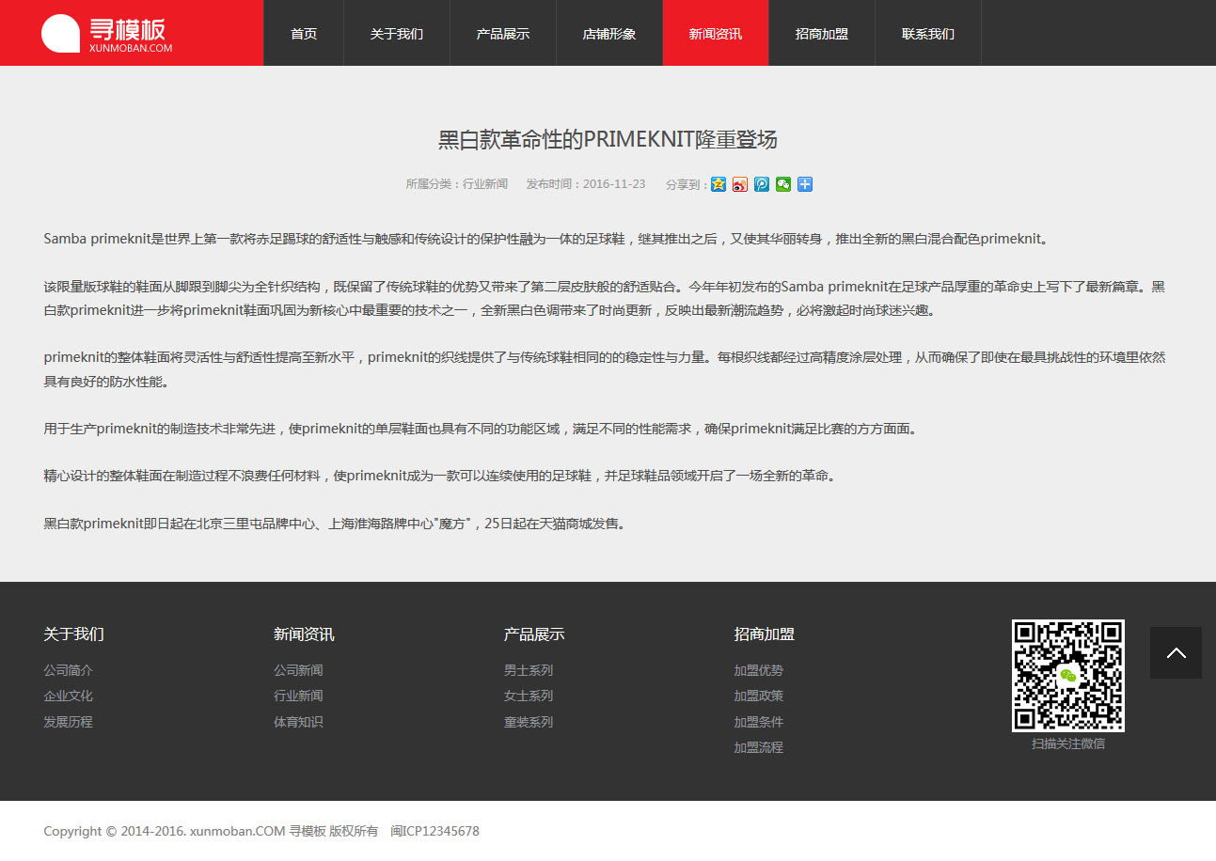Click paragraph starting 精心设计的整体鞋面
The height and width of the screenshot is (861, 1216).
pyautogui.click(x=439, y=476)
